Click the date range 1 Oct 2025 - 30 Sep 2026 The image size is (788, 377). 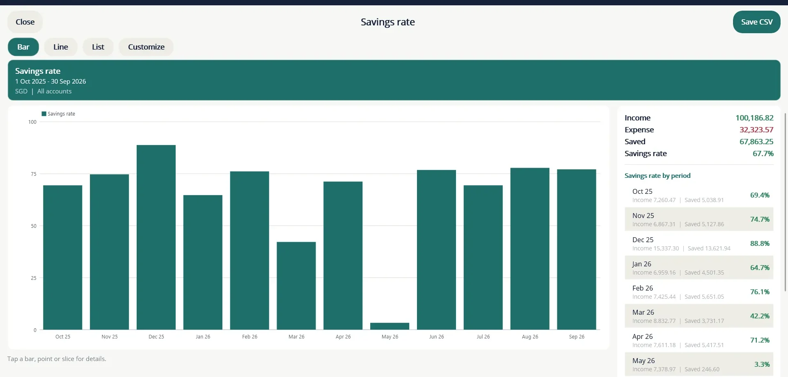click(x=50, y=82)
